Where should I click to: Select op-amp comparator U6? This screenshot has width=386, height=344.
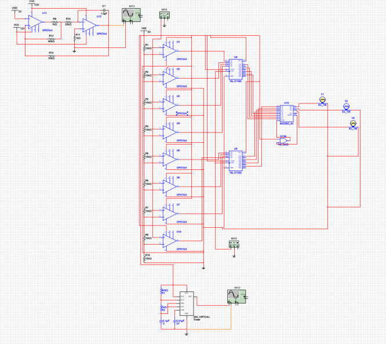tap(169, 187)
